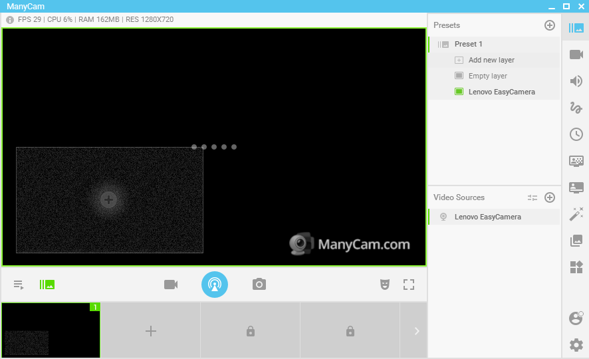
Task: Open the Widgets blocks icon in sidebar
Action: click(576, 267)
